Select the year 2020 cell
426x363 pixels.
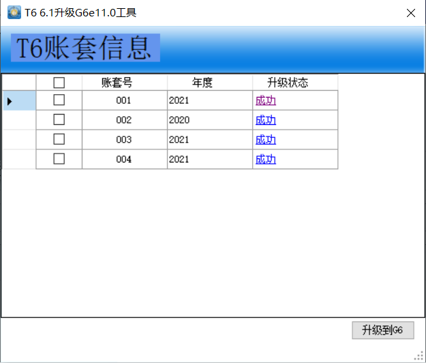point(210,120)
